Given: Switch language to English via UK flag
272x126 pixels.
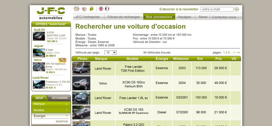Looking at the screenshot, I should (101, 9).
